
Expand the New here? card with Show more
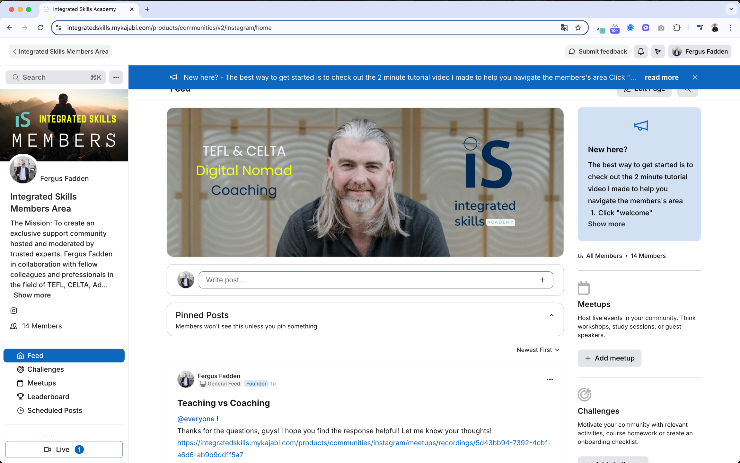coord(606,224)
